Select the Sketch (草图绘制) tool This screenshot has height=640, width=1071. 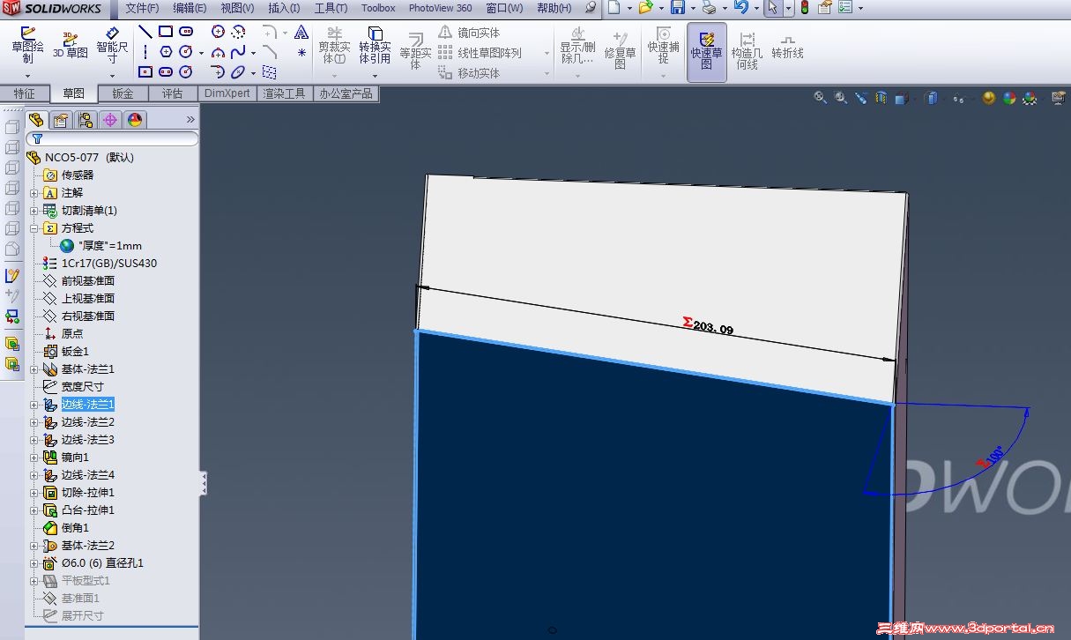coord(27,45)
